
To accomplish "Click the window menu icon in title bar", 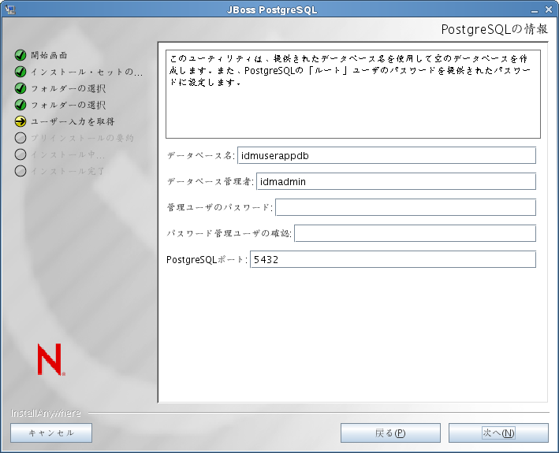I will (10, 9).
